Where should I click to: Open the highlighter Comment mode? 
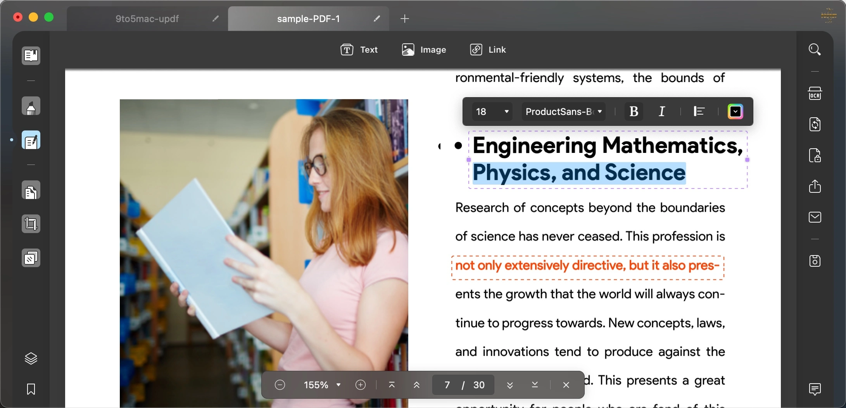pos(31,106)
